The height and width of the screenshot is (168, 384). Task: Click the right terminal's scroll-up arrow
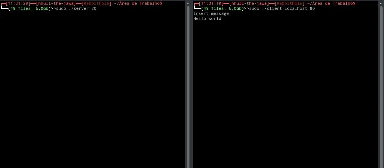(x=381, y=3)
